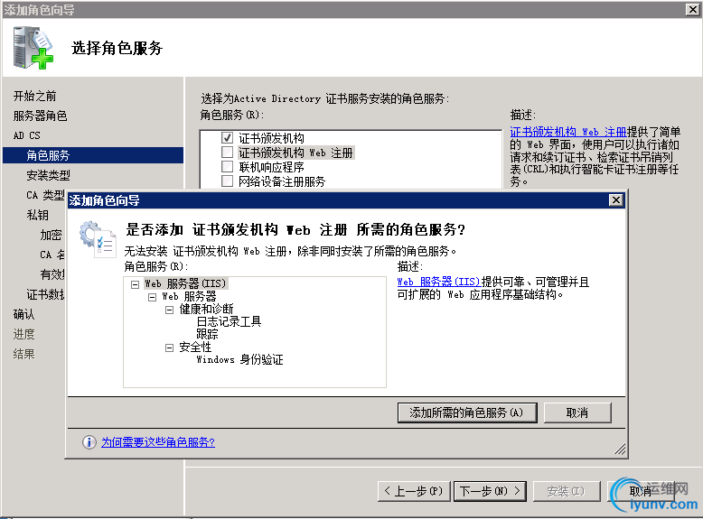Select Windows 身份验证 tree item
Image resolution: width=703 pixels, height=519 pixels.
pyautogui.click(x=239, y=359)
